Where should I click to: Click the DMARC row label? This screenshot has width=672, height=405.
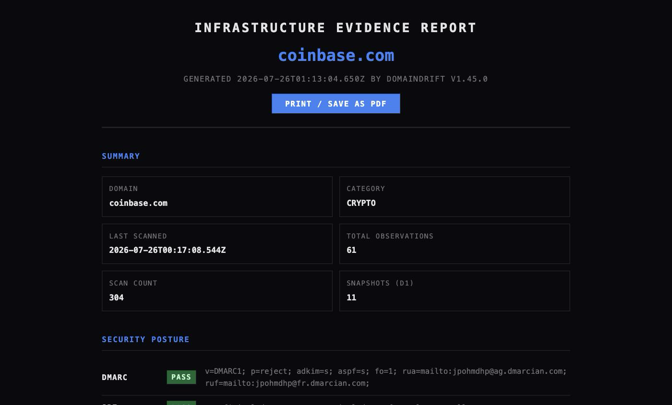coord(115,377)
